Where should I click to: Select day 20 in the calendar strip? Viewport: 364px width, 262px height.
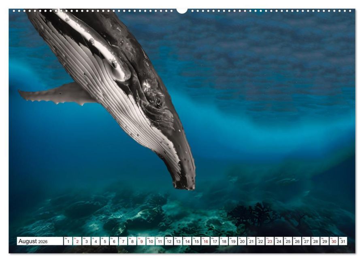point(242,241)
